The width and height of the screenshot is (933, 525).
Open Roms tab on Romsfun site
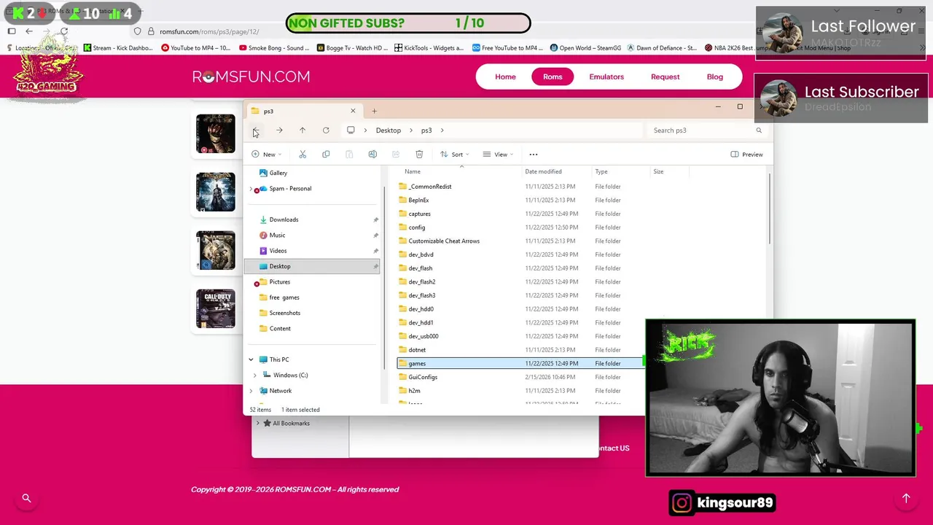(x=553, y=77)
